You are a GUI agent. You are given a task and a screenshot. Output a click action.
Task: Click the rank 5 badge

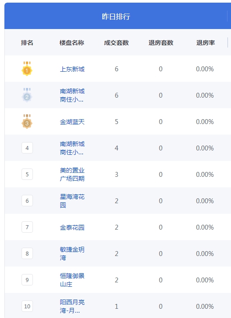click(x=27, y=174)
